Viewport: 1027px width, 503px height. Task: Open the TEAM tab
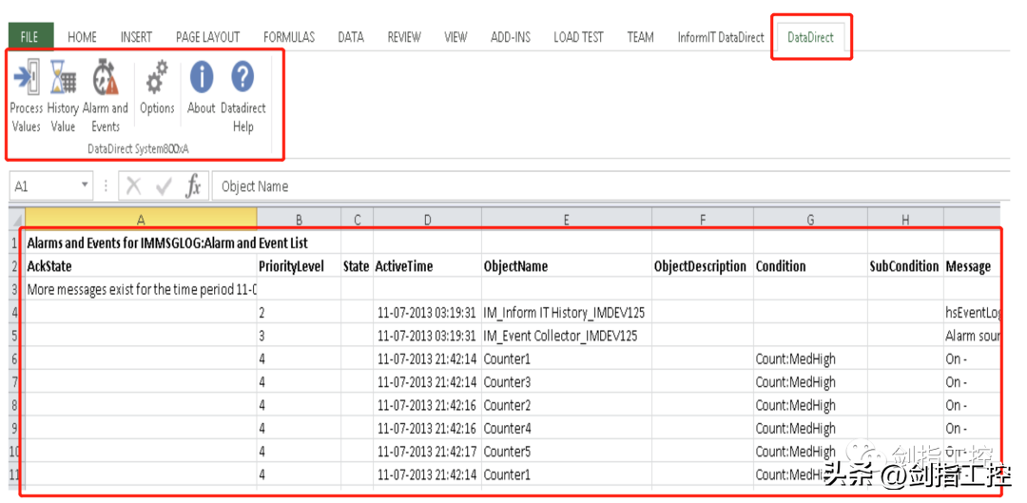point(640,37)
